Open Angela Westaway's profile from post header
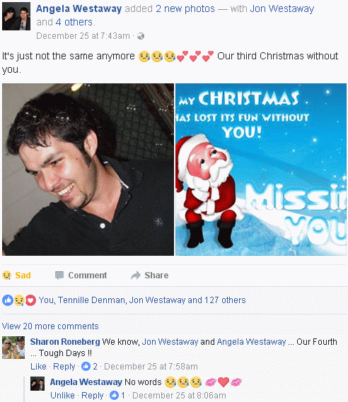This screenshot has width=348, height=402. pyautogui.click(x=79, y=8)
